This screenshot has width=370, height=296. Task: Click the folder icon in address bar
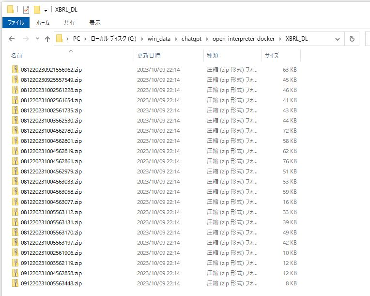(x=60, y=38)
